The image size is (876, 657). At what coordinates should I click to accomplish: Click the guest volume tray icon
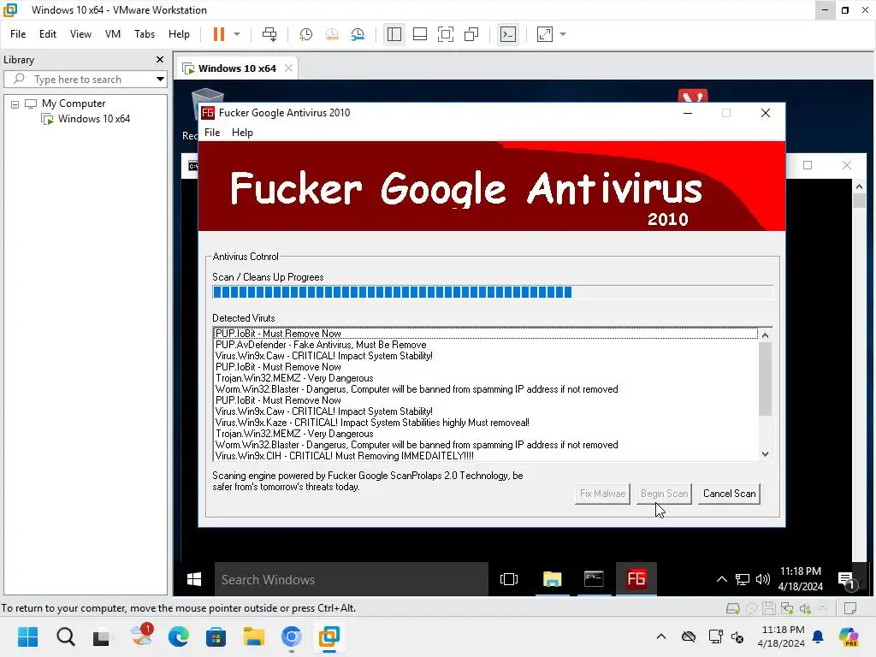point(762,579)
